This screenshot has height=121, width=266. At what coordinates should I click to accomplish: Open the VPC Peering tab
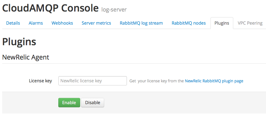tap(250, 23)
